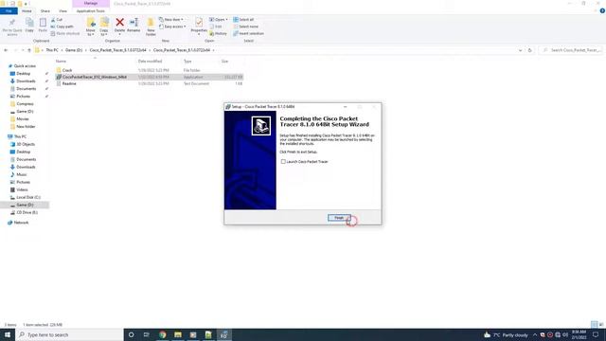606x341 pixels.
Task: Click the Partly cloudy weather widget
Action: [506, 334]
